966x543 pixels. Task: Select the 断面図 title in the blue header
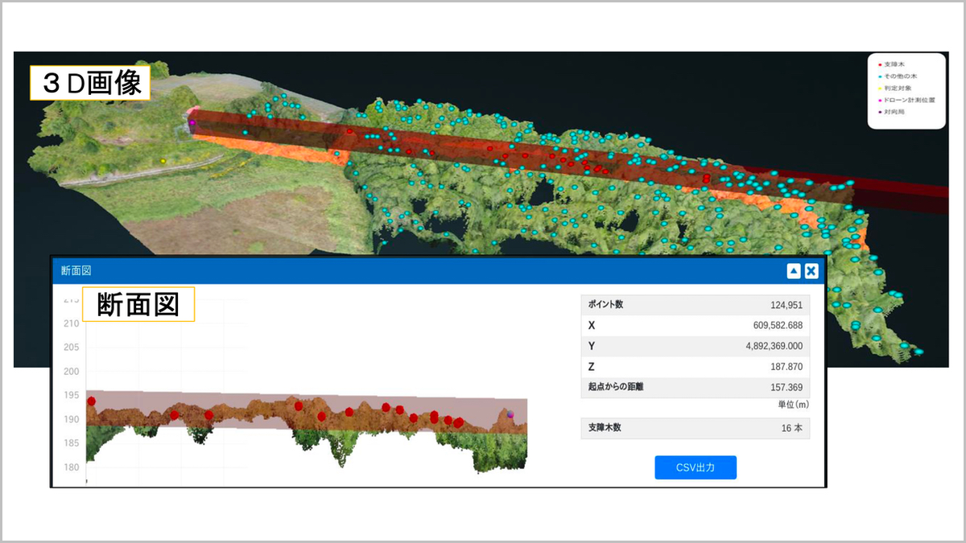click(x=75, y=271)
